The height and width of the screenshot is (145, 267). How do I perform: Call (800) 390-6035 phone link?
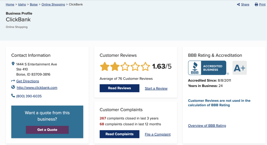pos(29,96)
